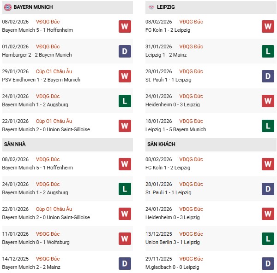Select the L badge for Union Berlin 3-1 Leipzig

click(x=268, y=238)
